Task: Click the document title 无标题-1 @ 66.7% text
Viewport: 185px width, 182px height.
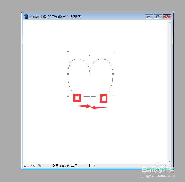Action: pyautogui.click(x=43, y=17)
